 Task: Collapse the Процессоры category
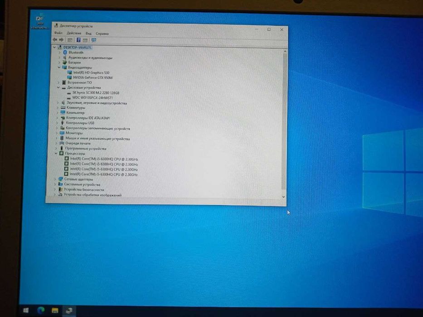coord(56,154)
